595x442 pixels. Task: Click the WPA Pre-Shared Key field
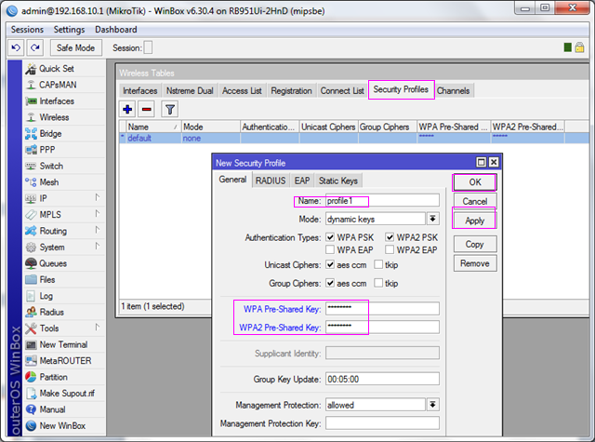[x=382, y=308]
